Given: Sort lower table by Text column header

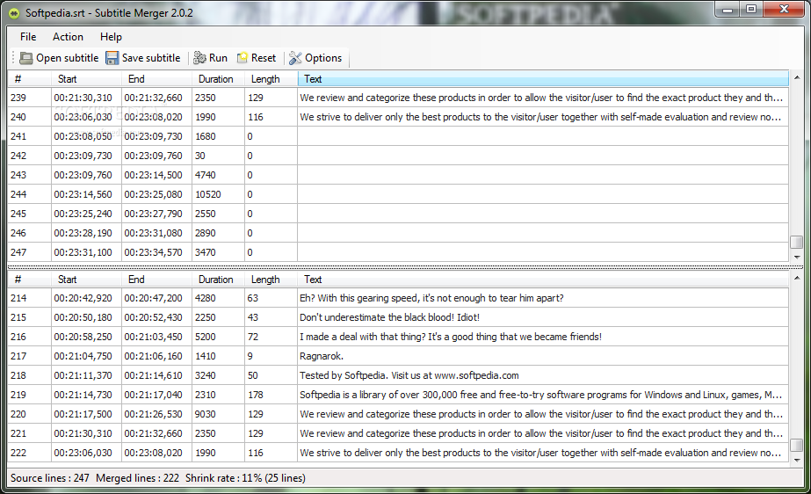Looking at the screenshot, I should pos(543,280).
